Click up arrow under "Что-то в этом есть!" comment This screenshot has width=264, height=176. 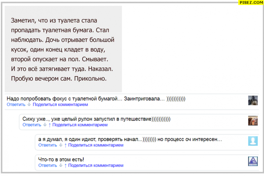pos(65,165)
